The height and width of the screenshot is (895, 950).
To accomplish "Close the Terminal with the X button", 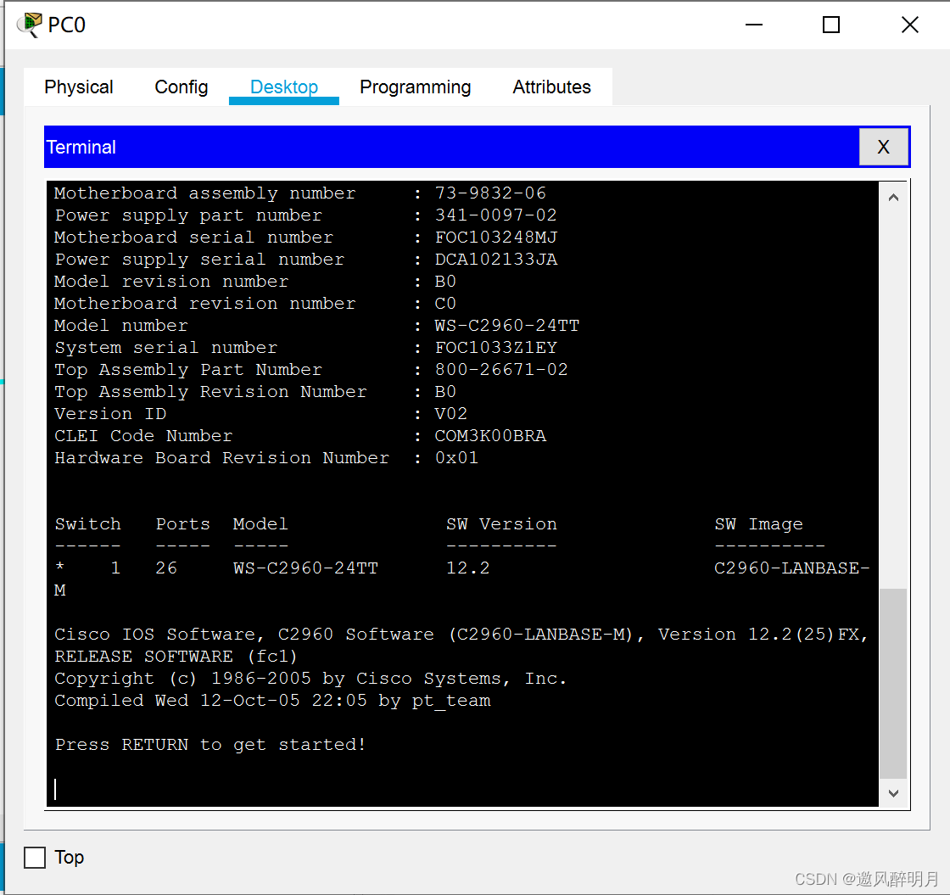I will click(883, 147).
